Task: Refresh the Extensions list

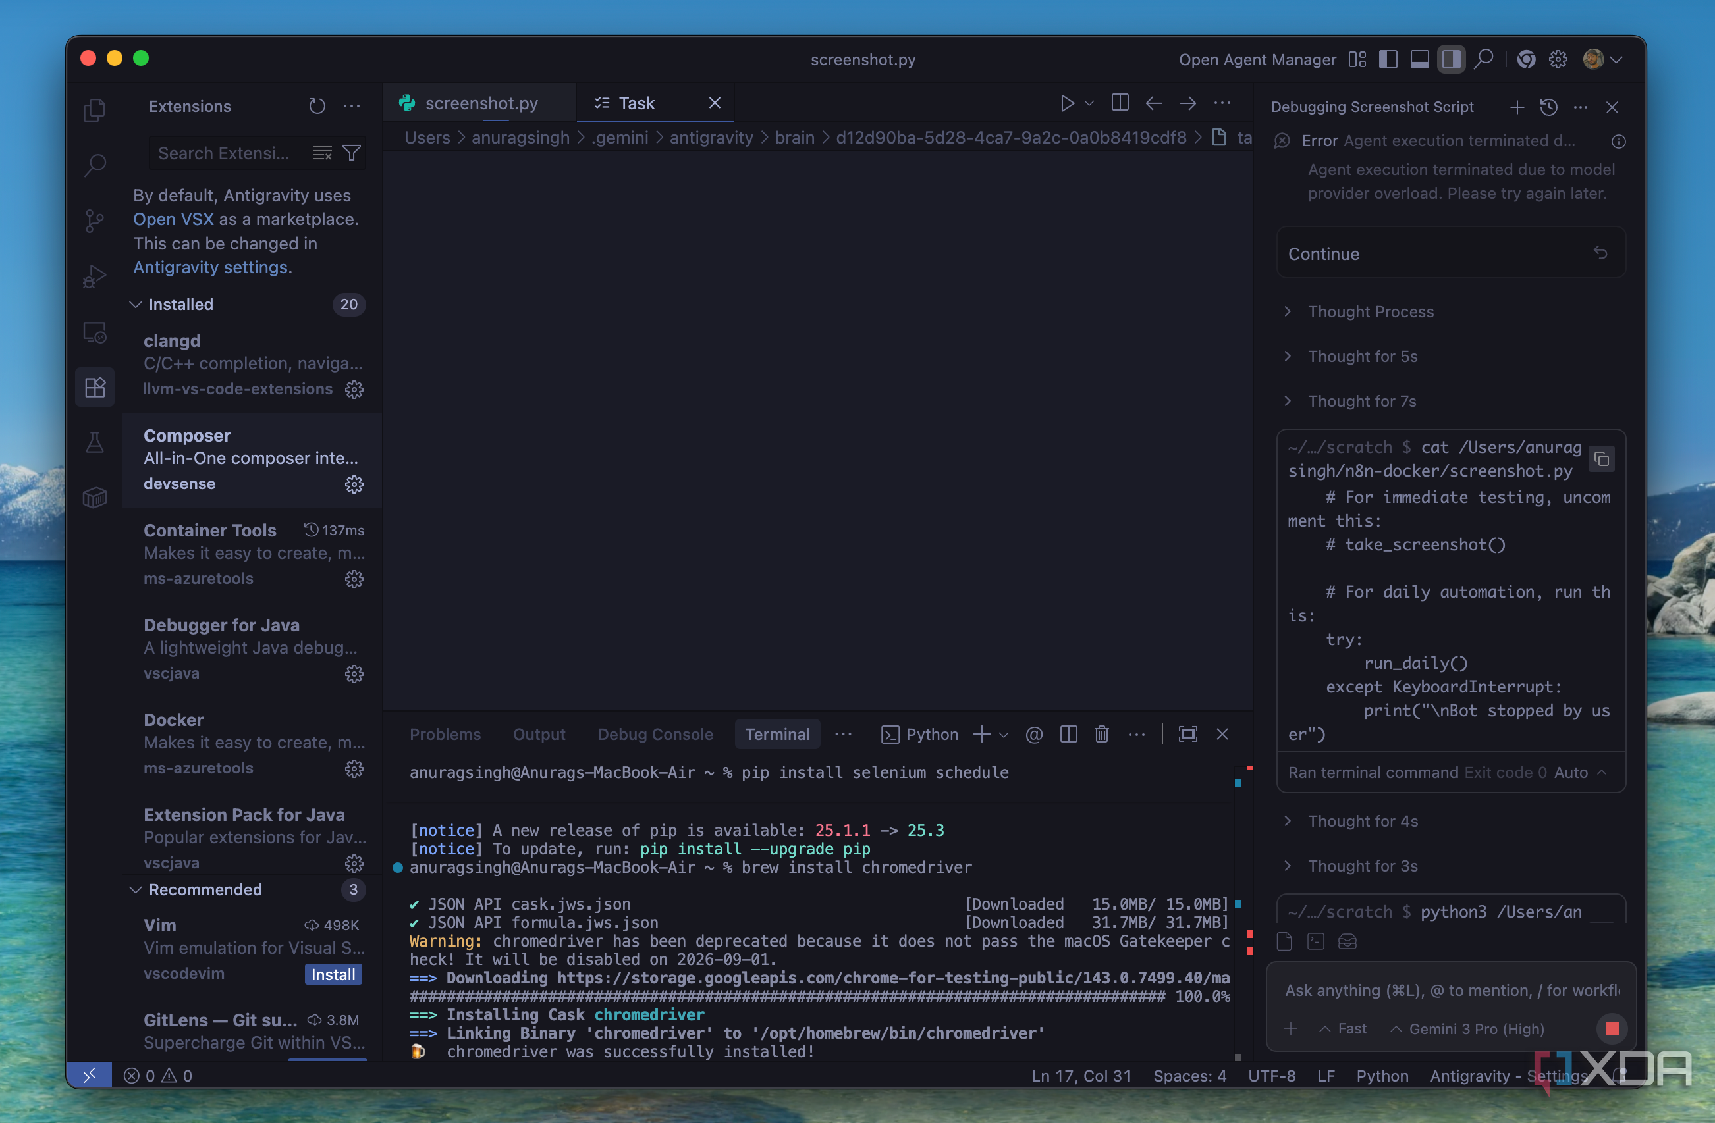Action: 317,107
